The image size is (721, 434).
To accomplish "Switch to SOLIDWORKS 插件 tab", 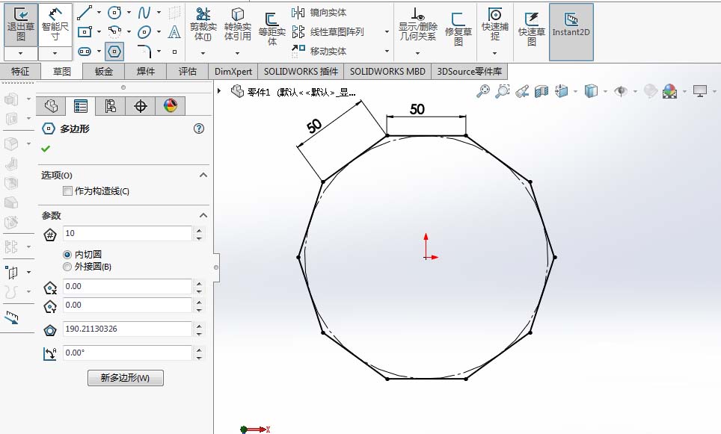I will [x=301, y=71].
